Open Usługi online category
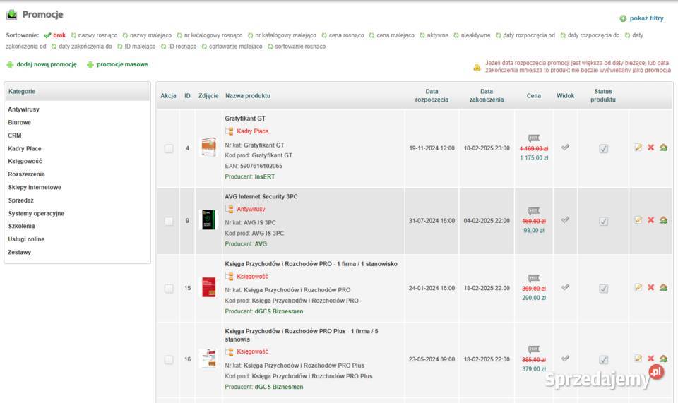This screenshot has height=403, width=678. 26,239
